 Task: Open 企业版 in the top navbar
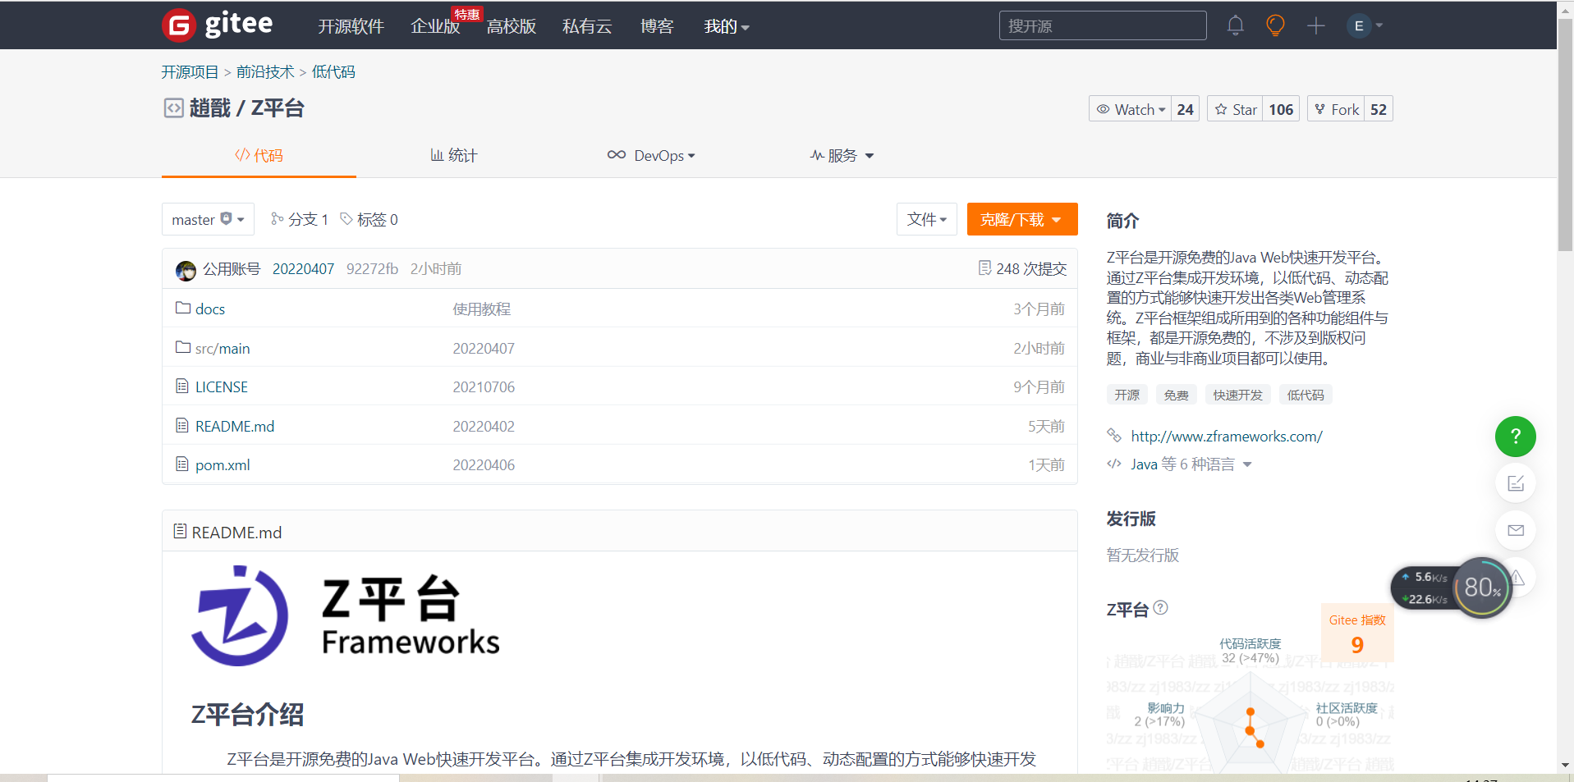click(435, 26)
